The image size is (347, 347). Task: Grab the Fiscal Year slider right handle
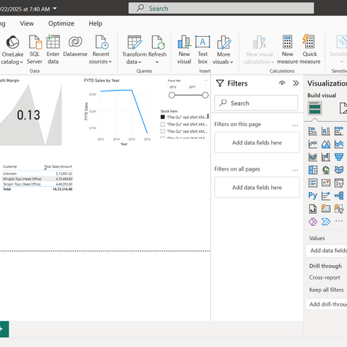point(205,95)
